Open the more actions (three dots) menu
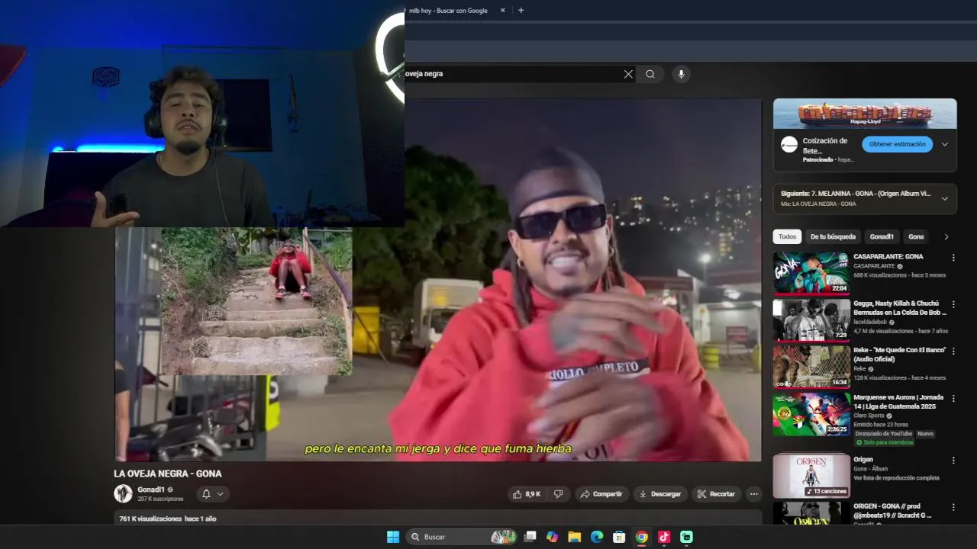 (754, 494)
